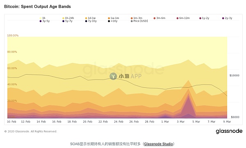
Task: Toggle the 1m-3m legend entry
Action: 137,18
